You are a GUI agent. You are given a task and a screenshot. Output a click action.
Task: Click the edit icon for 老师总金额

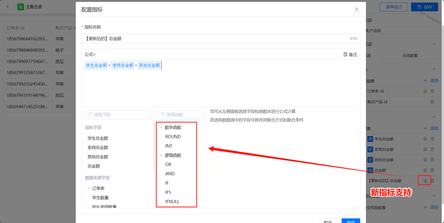point(425,149)
